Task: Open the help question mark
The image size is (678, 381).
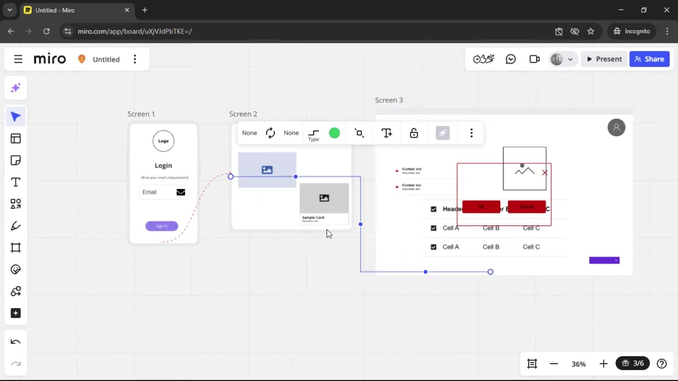Action: [x=662, y=364]
